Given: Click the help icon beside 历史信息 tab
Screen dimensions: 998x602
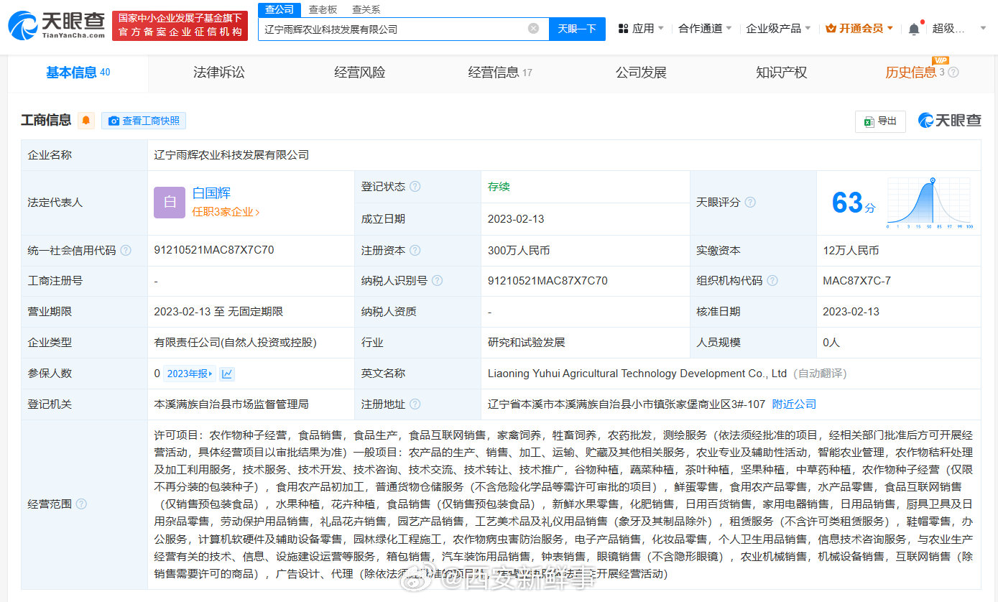Looking at the screenshot, I should pos(953,73).
